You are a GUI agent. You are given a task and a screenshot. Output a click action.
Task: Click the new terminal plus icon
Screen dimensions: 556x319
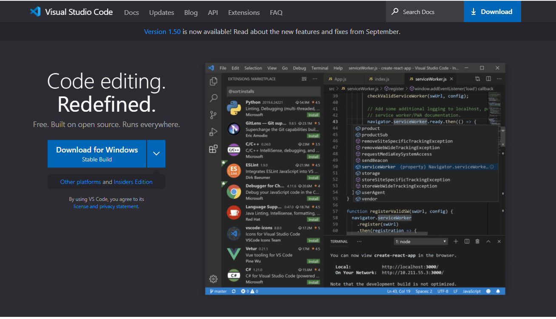click(456, 241)
